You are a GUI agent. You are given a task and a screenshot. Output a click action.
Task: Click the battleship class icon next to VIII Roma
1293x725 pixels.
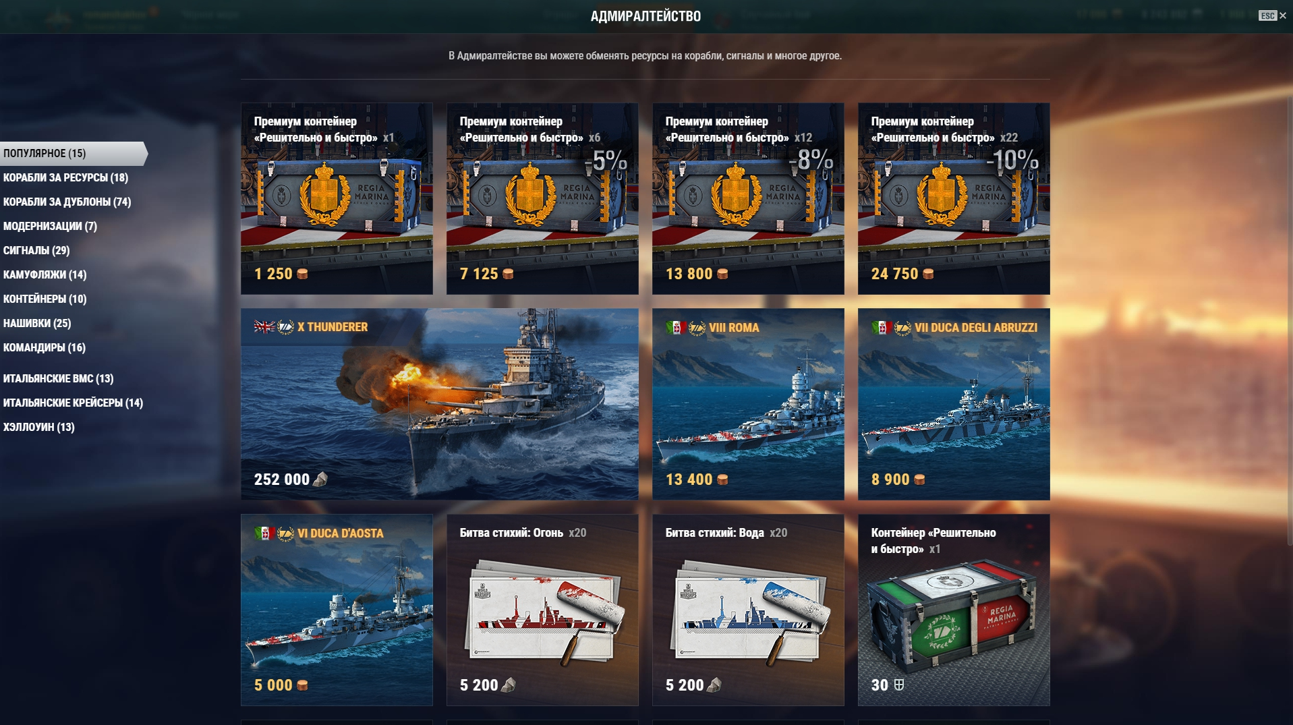pyautogui.click(x=697, y=328)
